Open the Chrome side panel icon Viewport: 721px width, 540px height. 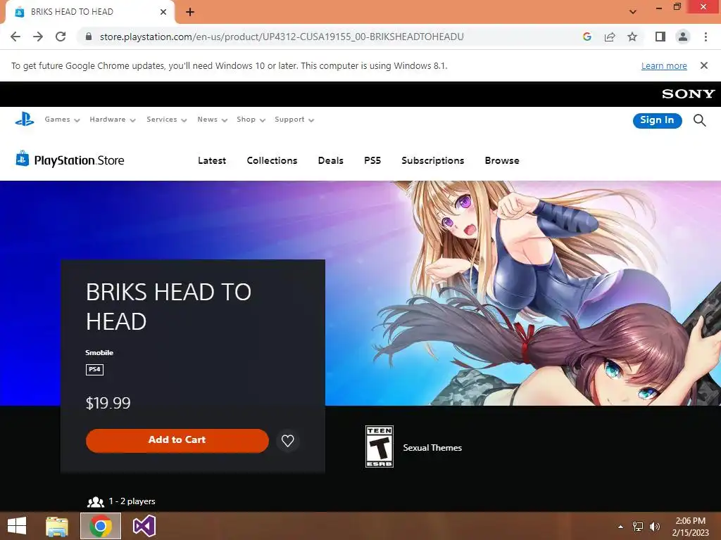coord(660,37)
